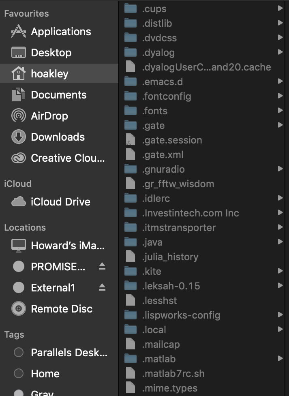Select the Parallels Desktop tag circle
Image resolution: width=289 pixels, height=396 pixels.
(19, 353)
